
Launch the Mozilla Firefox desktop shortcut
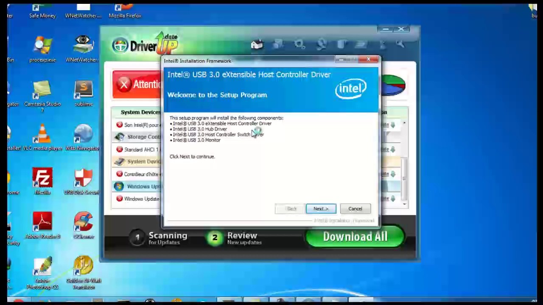(x=125, y=11)
